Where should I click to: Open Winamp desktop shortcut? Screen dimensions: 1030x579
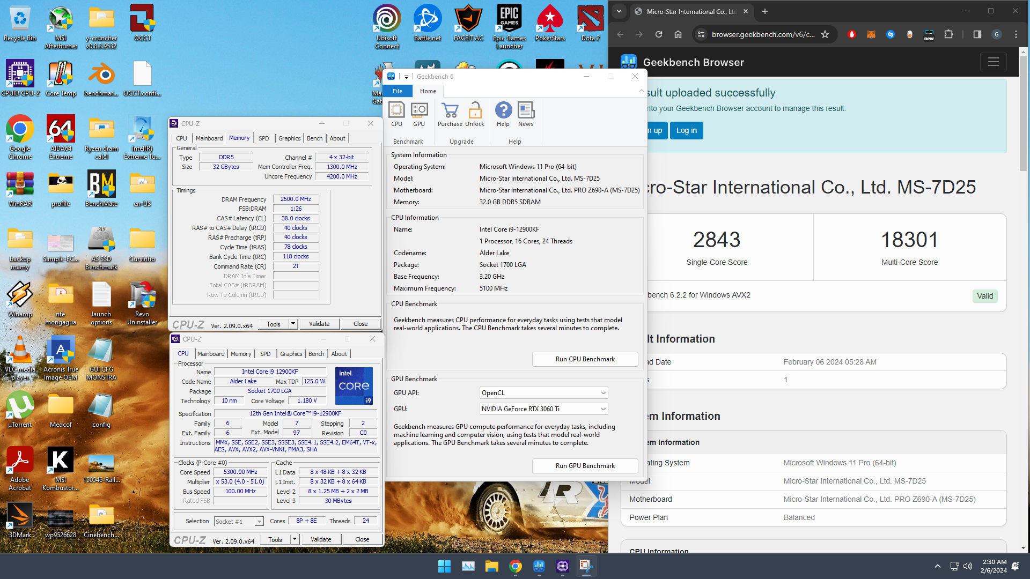coord(20,300)
